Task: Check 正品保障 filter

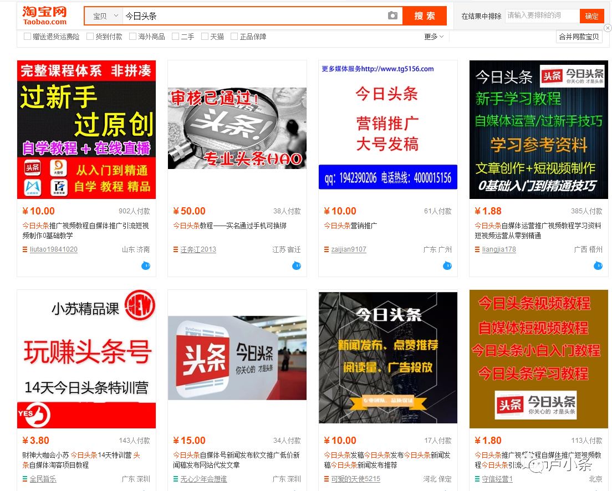Action: [234, 36]
